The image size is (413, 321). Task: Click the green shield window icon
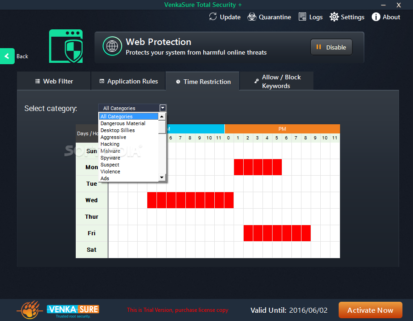pos(66,46)
